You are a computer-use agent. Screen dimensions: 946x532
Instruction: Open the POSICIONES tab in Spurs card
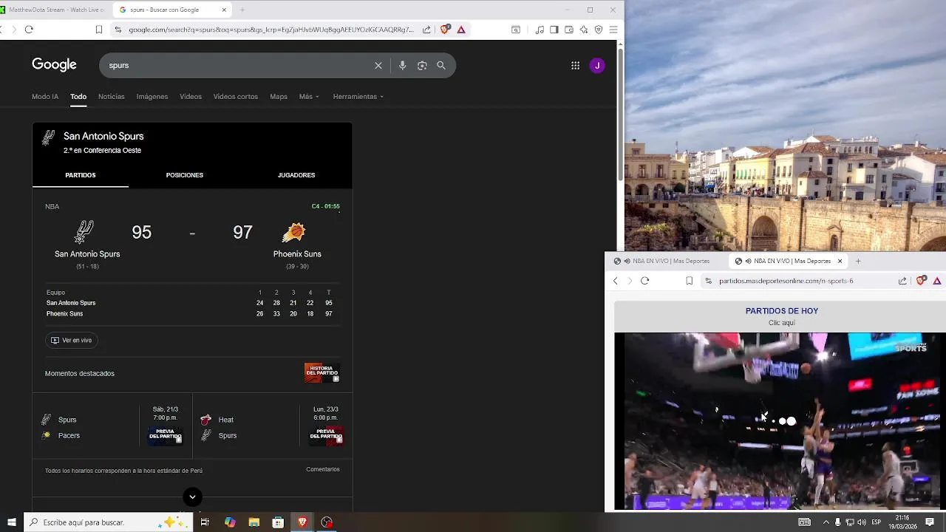(x=185, y=175)
